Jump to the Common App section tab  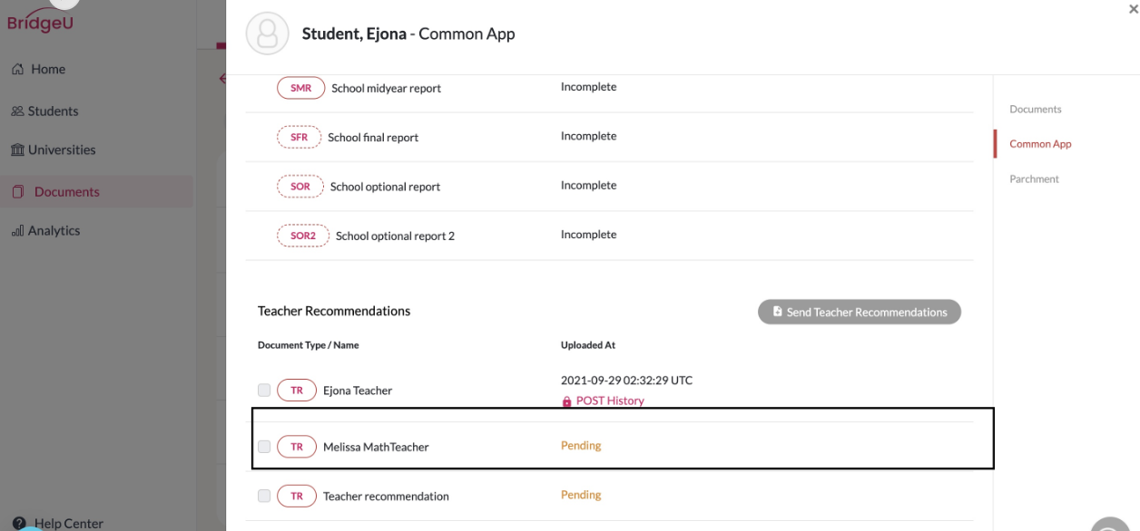pyautogui.click(x=1040, y=144)
